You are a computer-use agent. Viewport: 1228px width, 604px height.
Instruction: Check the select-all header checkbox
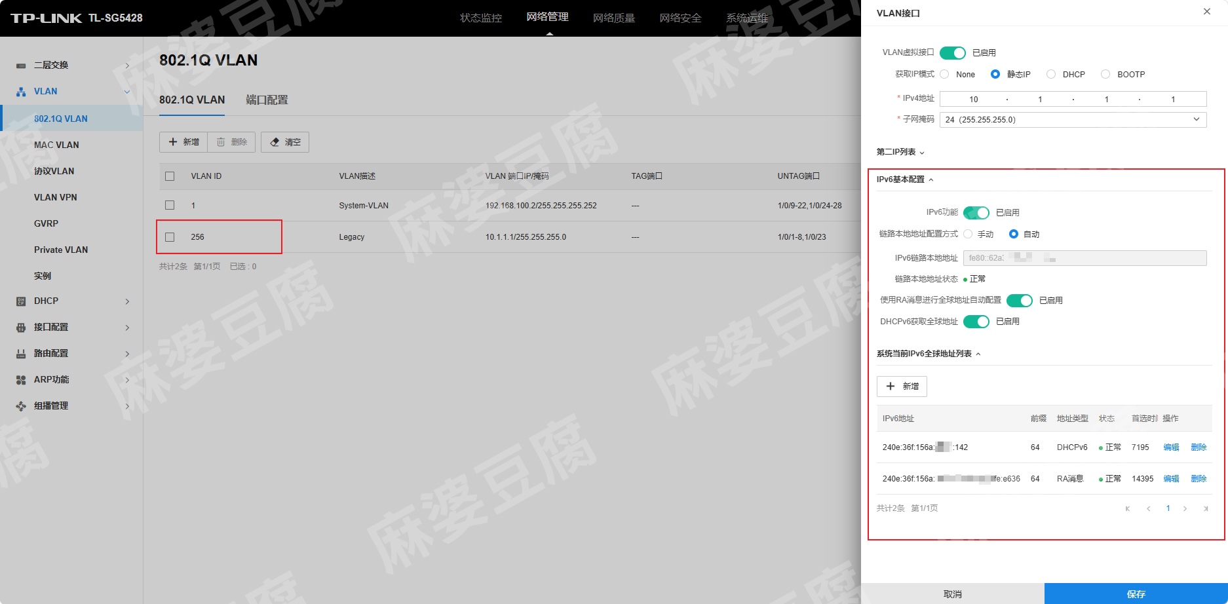(170, 176)
